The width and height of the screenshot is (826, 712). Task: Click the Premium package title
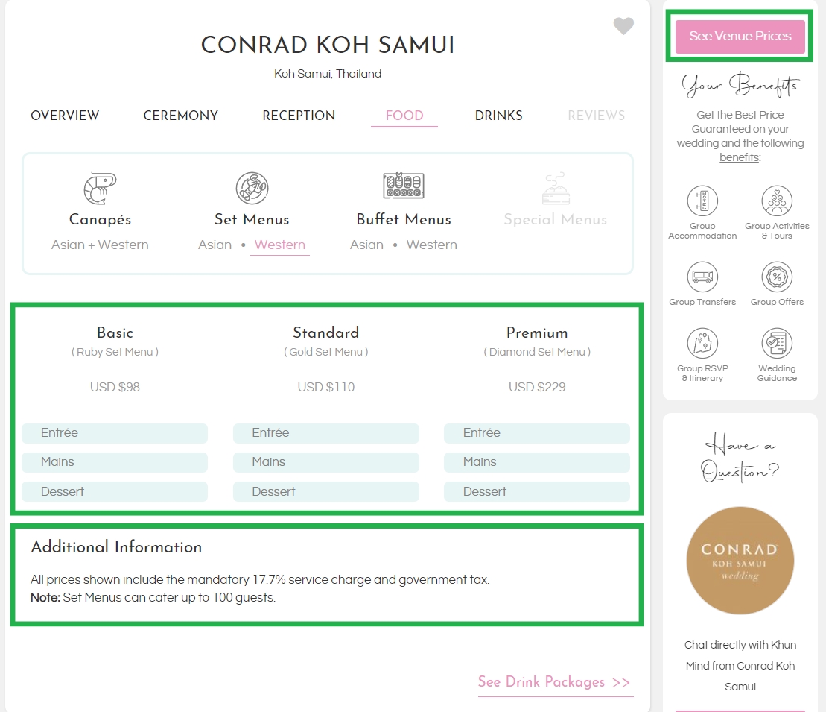[x=537, y=333]
